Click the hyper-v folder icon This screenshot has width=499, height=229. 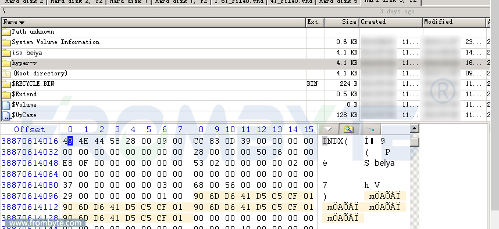point(6,63)
